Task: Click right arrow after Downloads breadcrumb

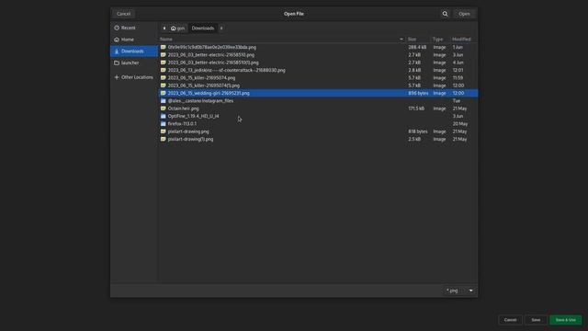Action: pos(221,29)
